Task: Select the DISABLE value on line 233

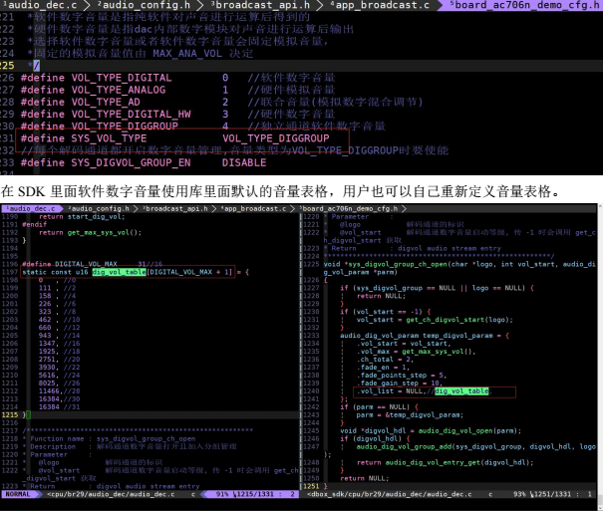Action: [x=244, y=162]
